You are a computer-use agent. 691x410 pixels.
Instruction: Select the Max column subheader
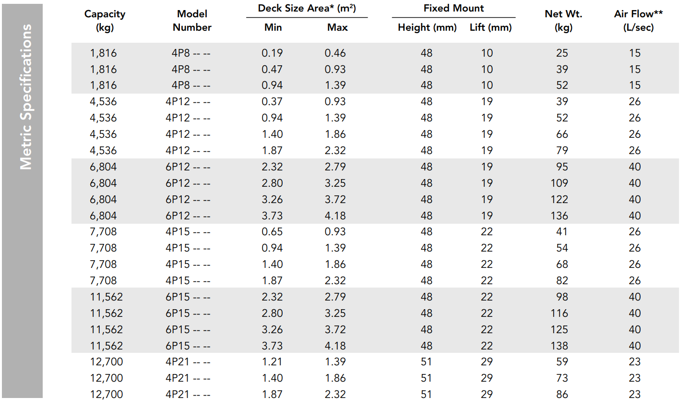tap(337, 27)
